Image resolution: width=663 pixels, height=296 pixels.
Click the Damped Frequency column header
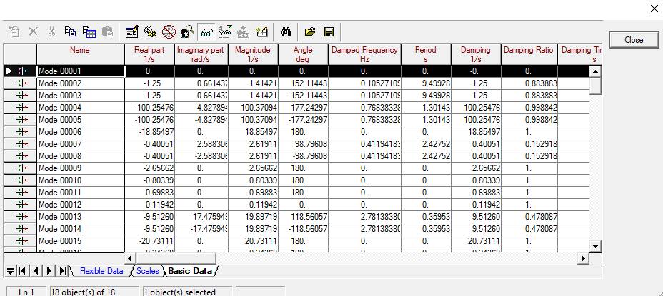(364, 54)
